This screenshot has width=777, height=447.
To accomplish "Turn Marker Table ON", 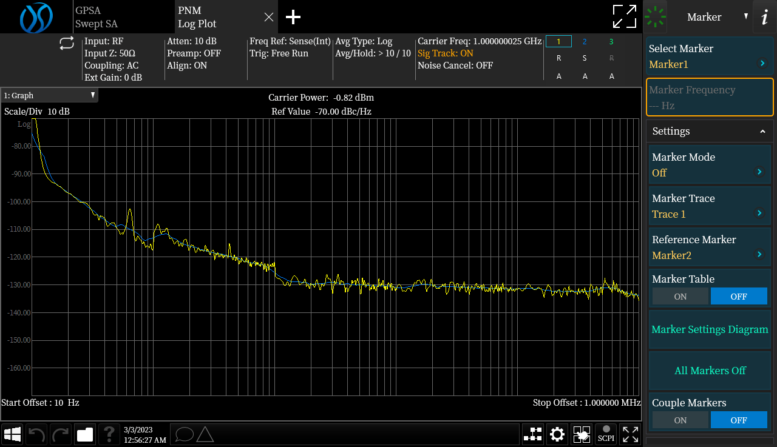I will click(680, 297).
